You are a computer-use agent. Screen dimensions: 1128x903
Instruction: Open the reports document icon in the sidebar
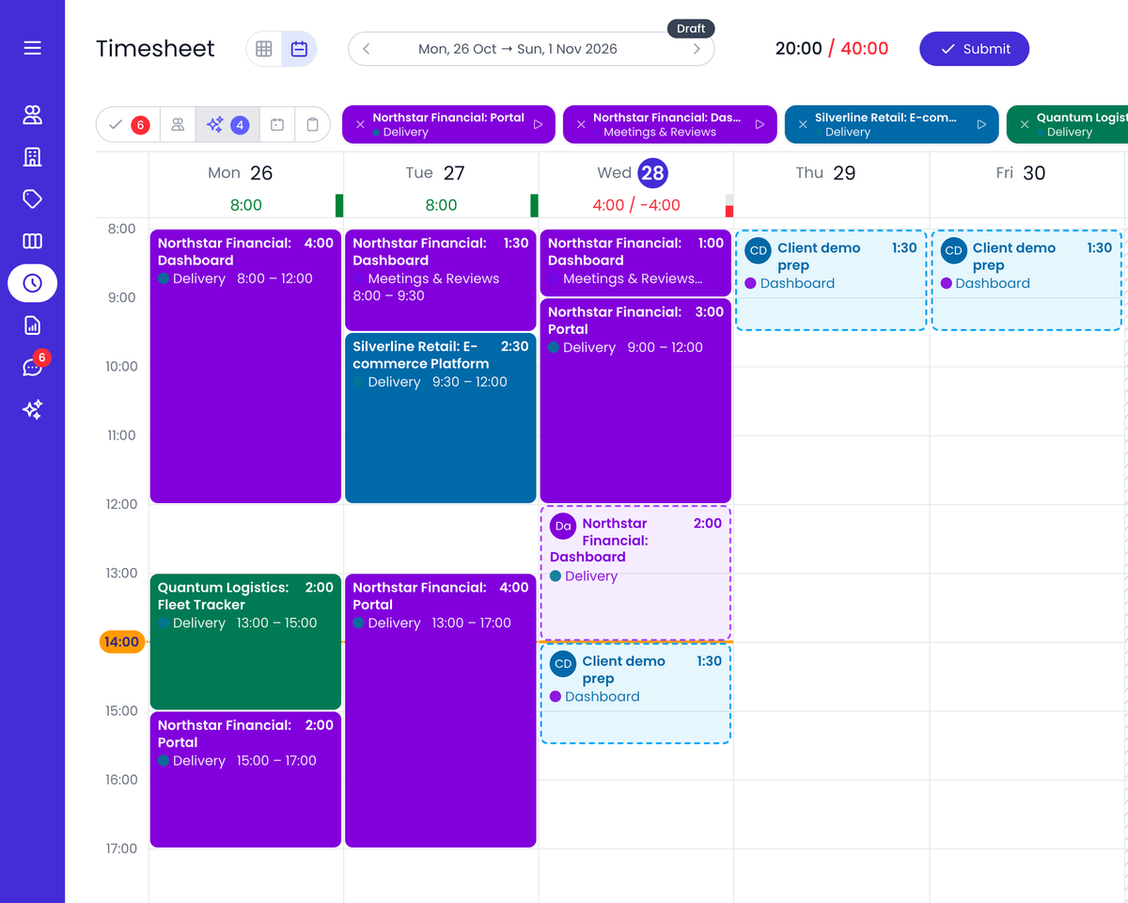tap(32, 325)
